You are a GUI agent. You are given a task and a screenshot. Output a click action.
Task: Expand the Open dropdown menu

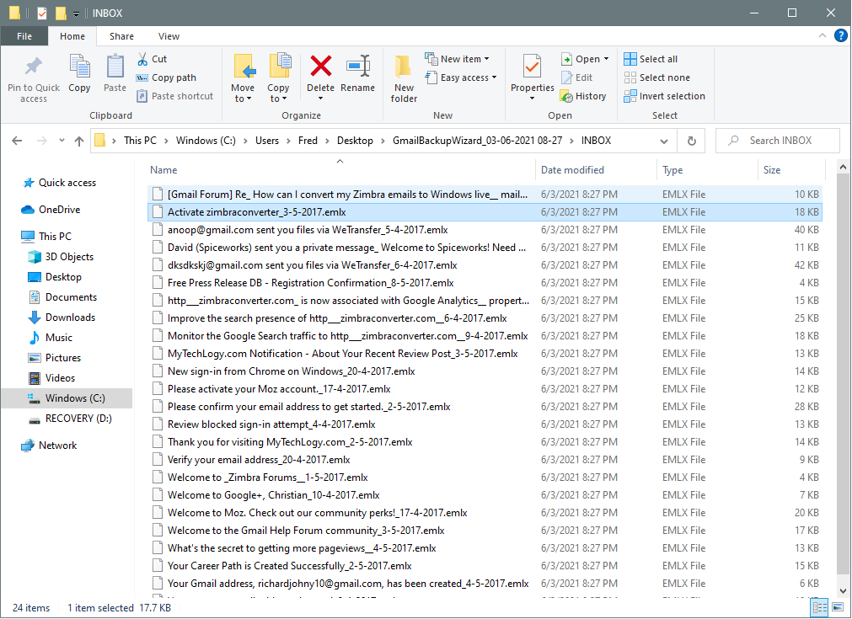click(606, 59)
